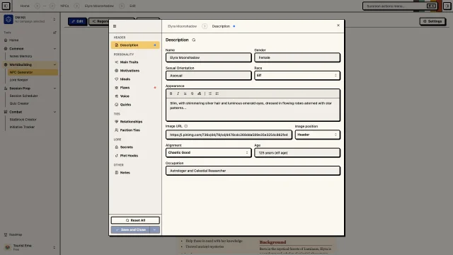This screenshot has height=255, width=453.
Task: Open the Image position dropdown
Action: (317, 135)
